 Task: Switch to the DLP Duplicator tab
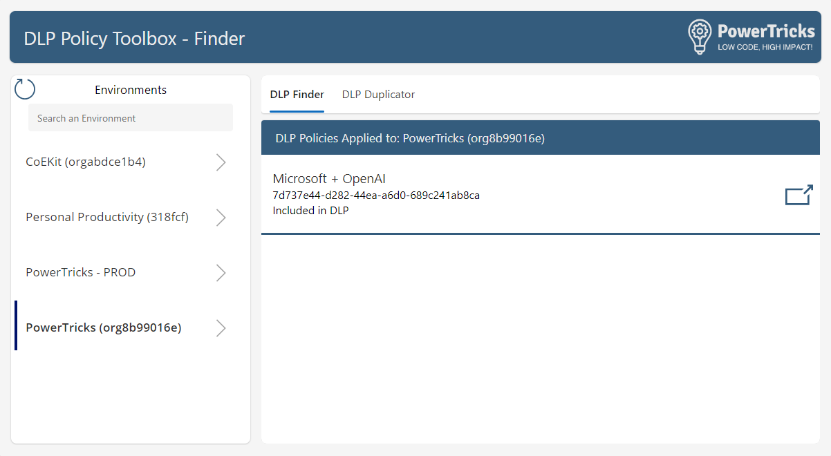(378, 95)
